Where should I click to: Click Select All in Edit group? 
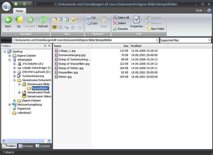[121, 17]
